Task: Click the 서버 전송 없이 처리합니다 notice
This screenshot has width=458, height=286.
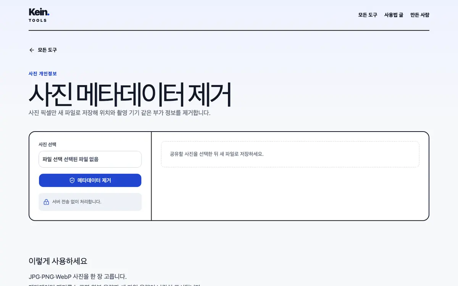Action: (x=90, y=202)
